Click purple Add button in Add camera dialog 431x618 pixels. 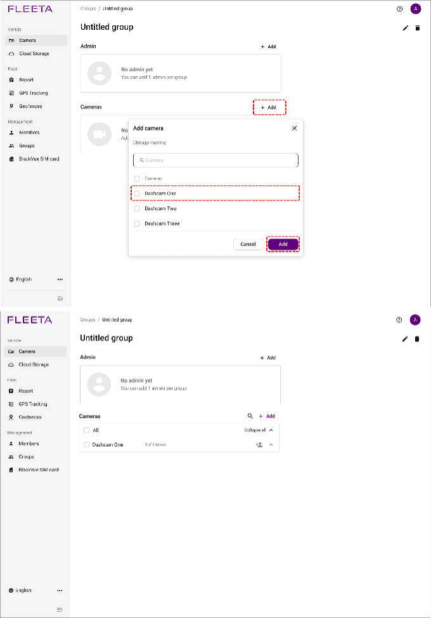pos(283,244)
